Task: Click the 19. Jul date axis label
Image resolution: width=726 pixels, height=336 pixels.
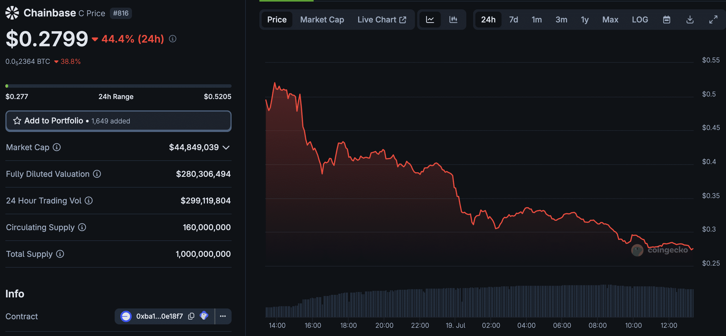Action: [x=456, y=325]
